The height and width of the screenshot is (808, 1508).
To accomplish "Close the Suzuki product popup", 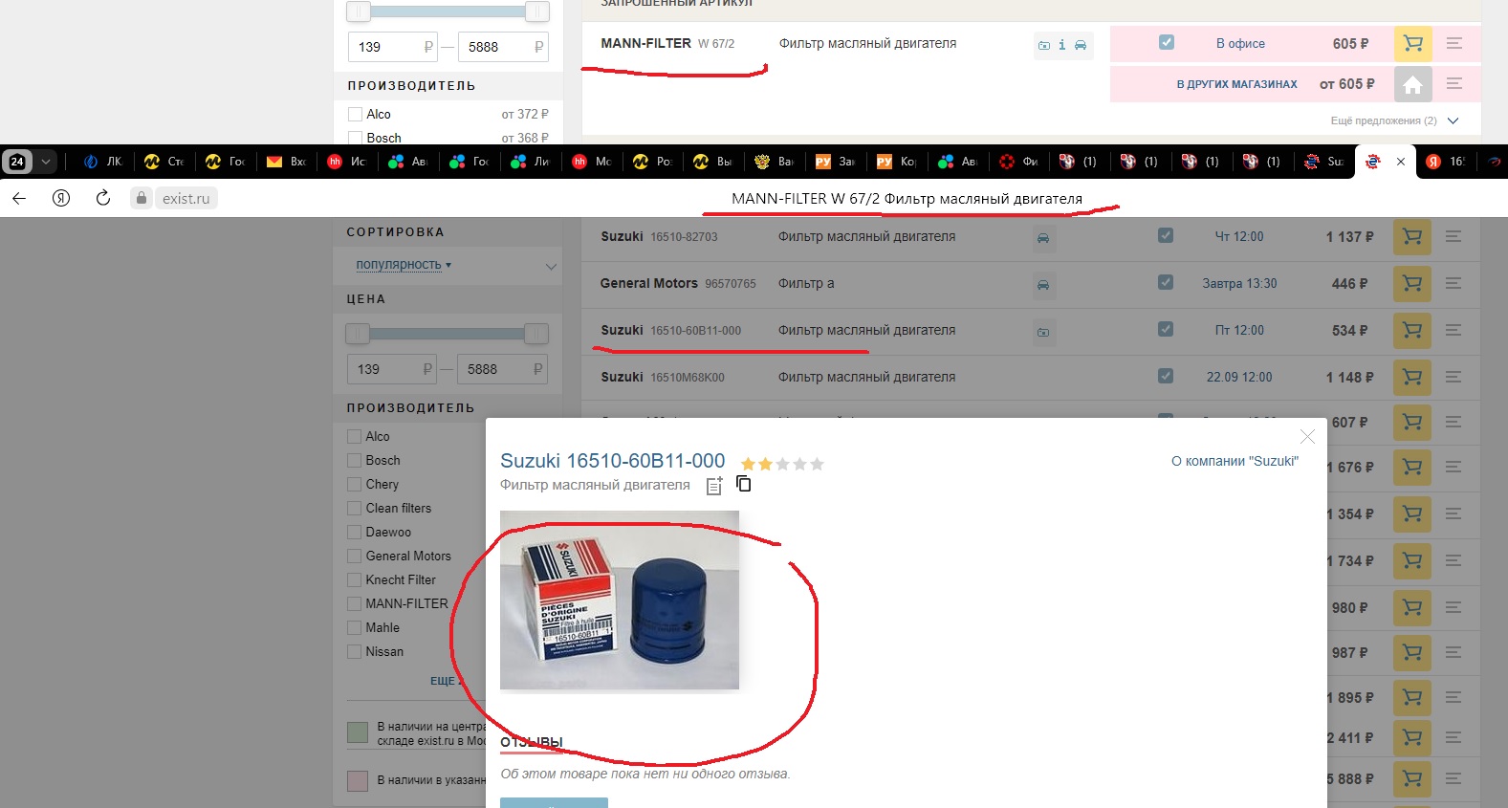I will 1307,437.
